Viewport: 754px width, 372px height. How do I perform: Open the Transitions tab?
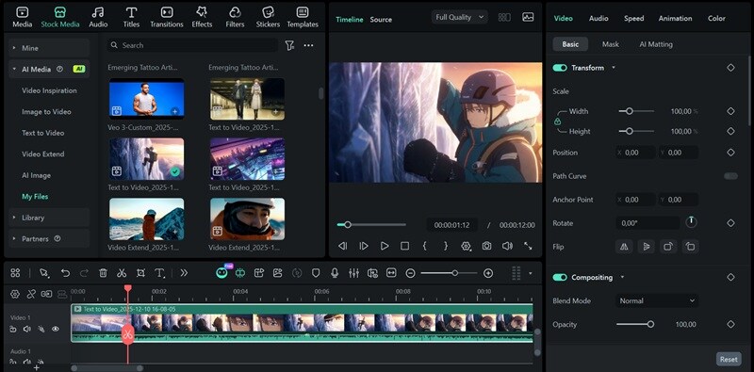pyautogui.click(x=167, y=17)
